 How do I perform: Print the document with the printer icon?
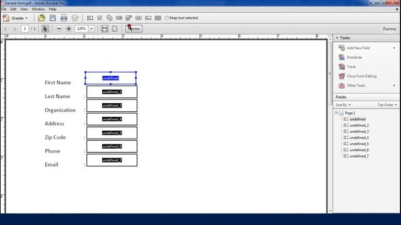click(x=64, y=18)
